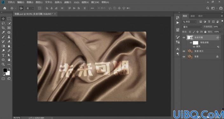Screen dimensions: 224x119
Task: Select the Clone Stamp tool
Action: (9, 37)
